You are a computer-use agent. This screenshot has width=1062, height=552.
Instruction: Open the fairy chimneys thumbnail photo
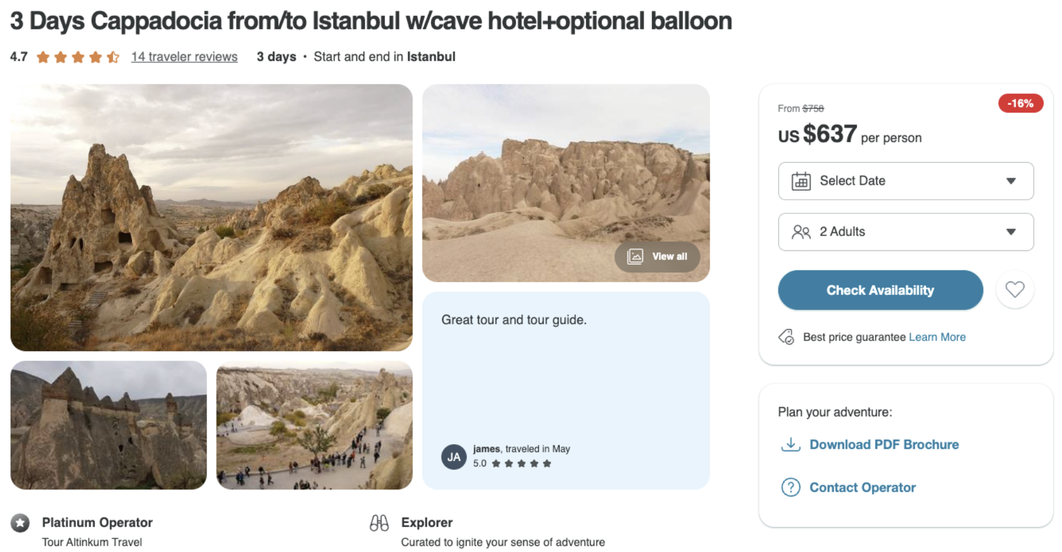click(x=108, y=425)
